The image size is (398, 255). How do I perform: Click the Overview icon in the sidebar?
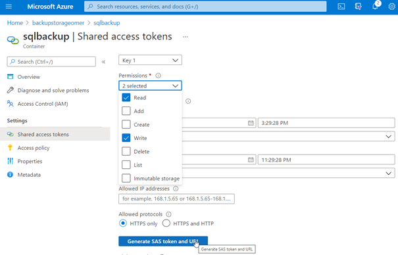10,76
